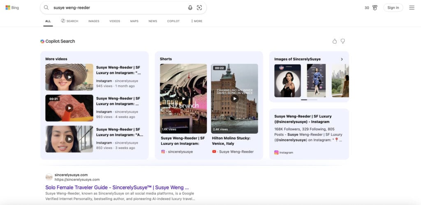
Task: Open visual search camera icon
Action: pos(199,7)
